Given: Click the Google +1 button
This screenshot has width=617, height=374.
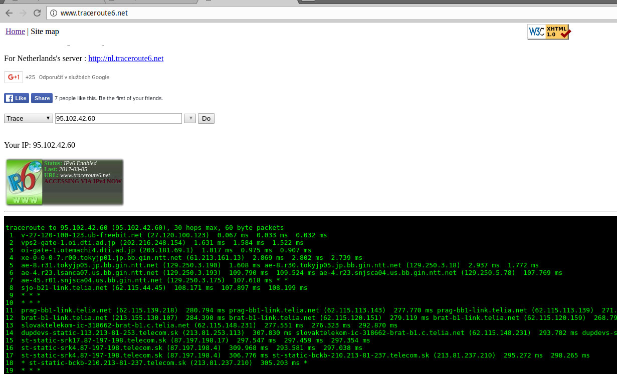Looking at the screenshot, I should pos(14,77).
